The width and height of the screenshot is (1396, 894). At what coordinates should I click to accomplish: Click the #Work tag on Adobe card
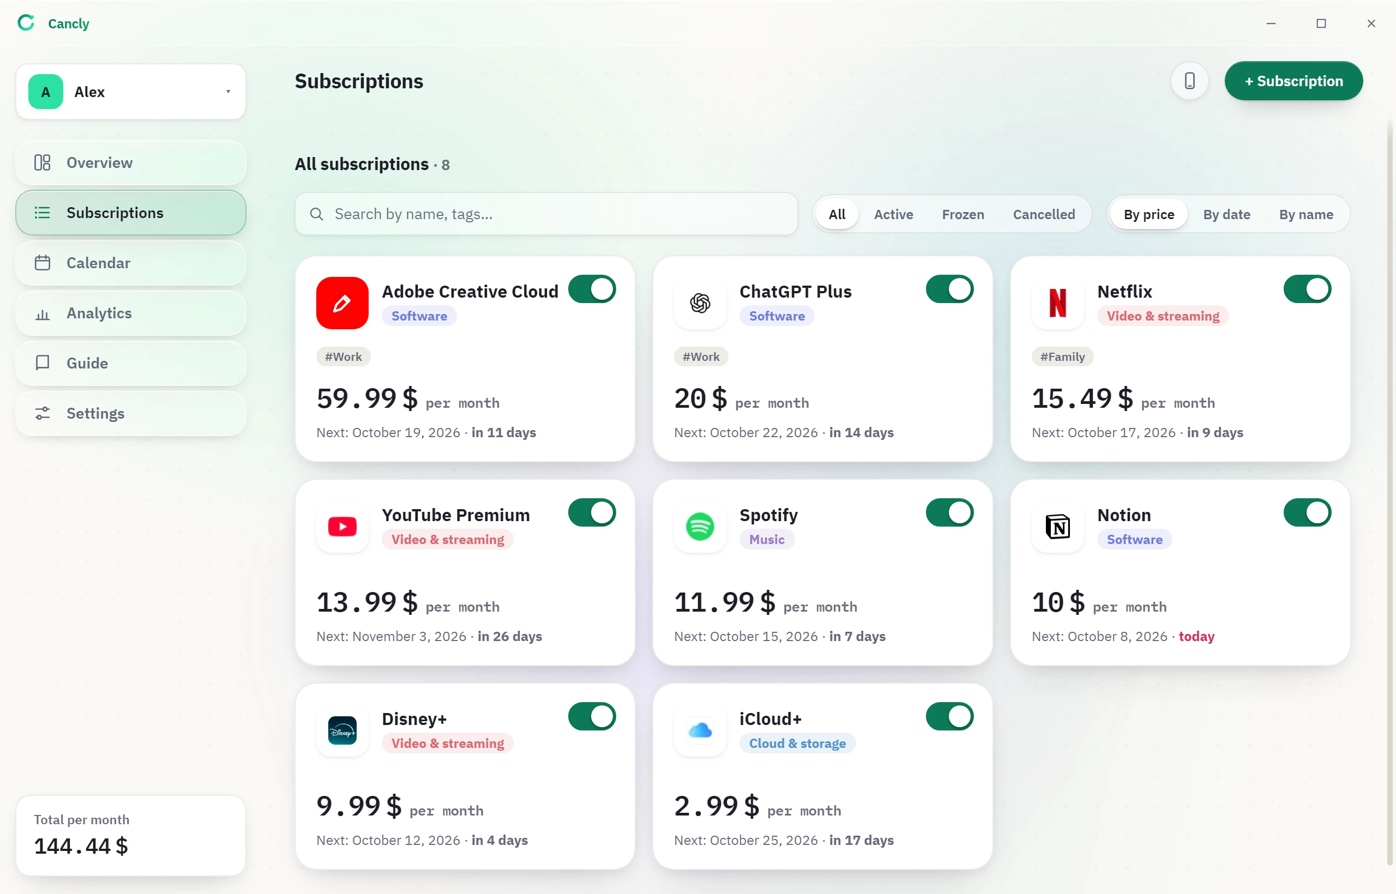tap(343, 357)
